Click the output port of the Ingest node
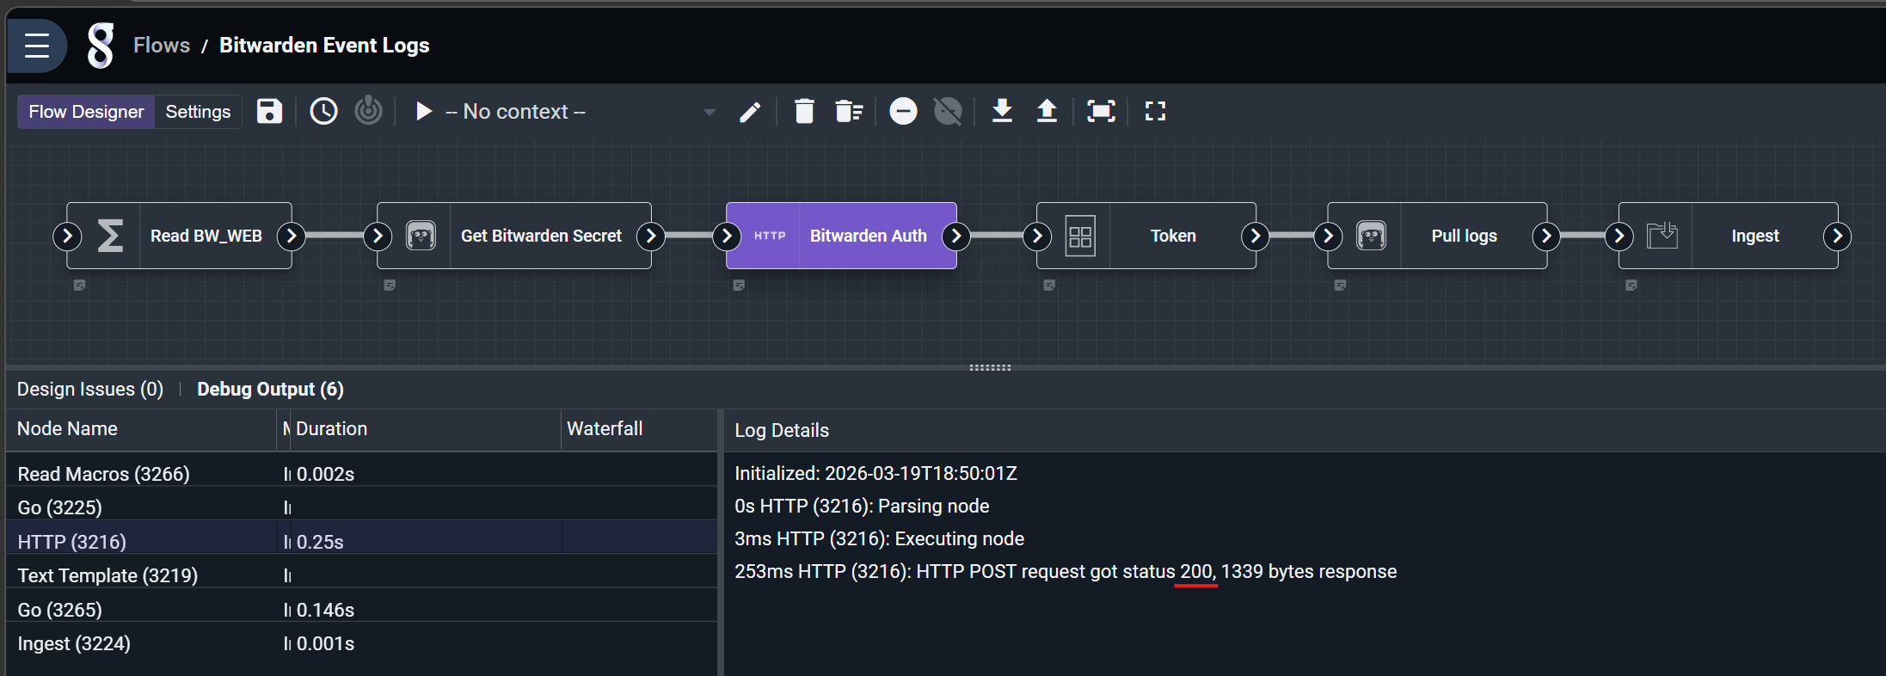 (1838, 236)
